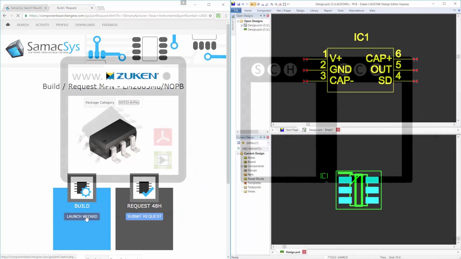Screen dimensions: 461x259
Task: Open the Current Design panel menu arrow
Action: tap(260, 137)
